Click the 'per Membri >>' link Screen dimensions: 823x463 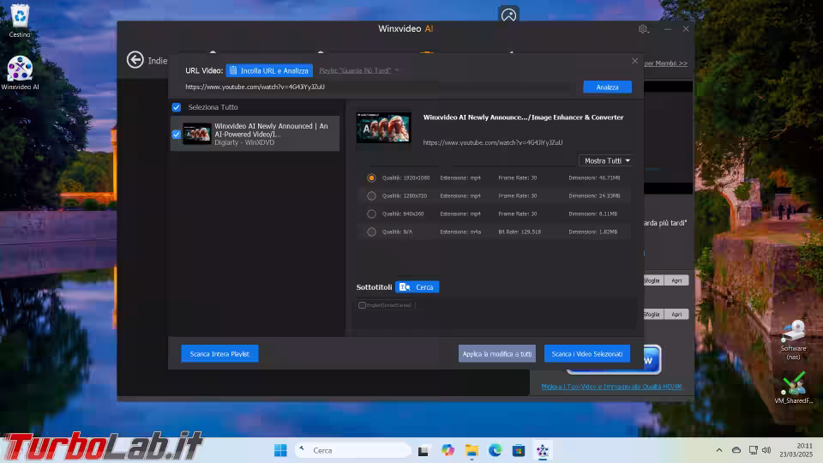tap(665, 63)
